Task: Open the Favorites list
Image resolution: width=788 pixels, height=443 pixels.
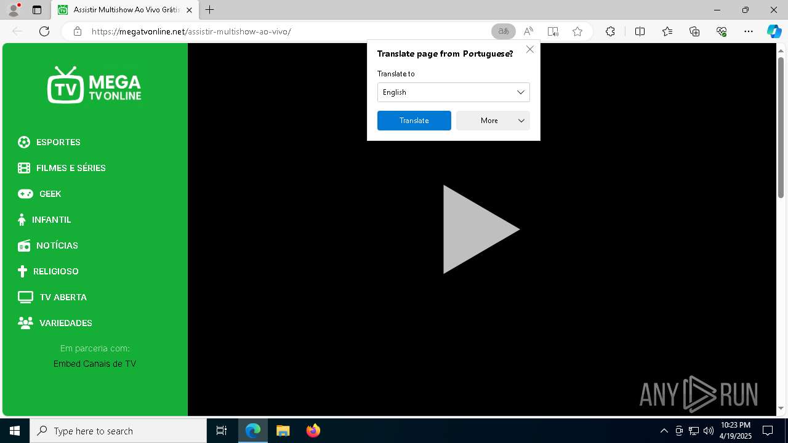Action: point(667,31)
